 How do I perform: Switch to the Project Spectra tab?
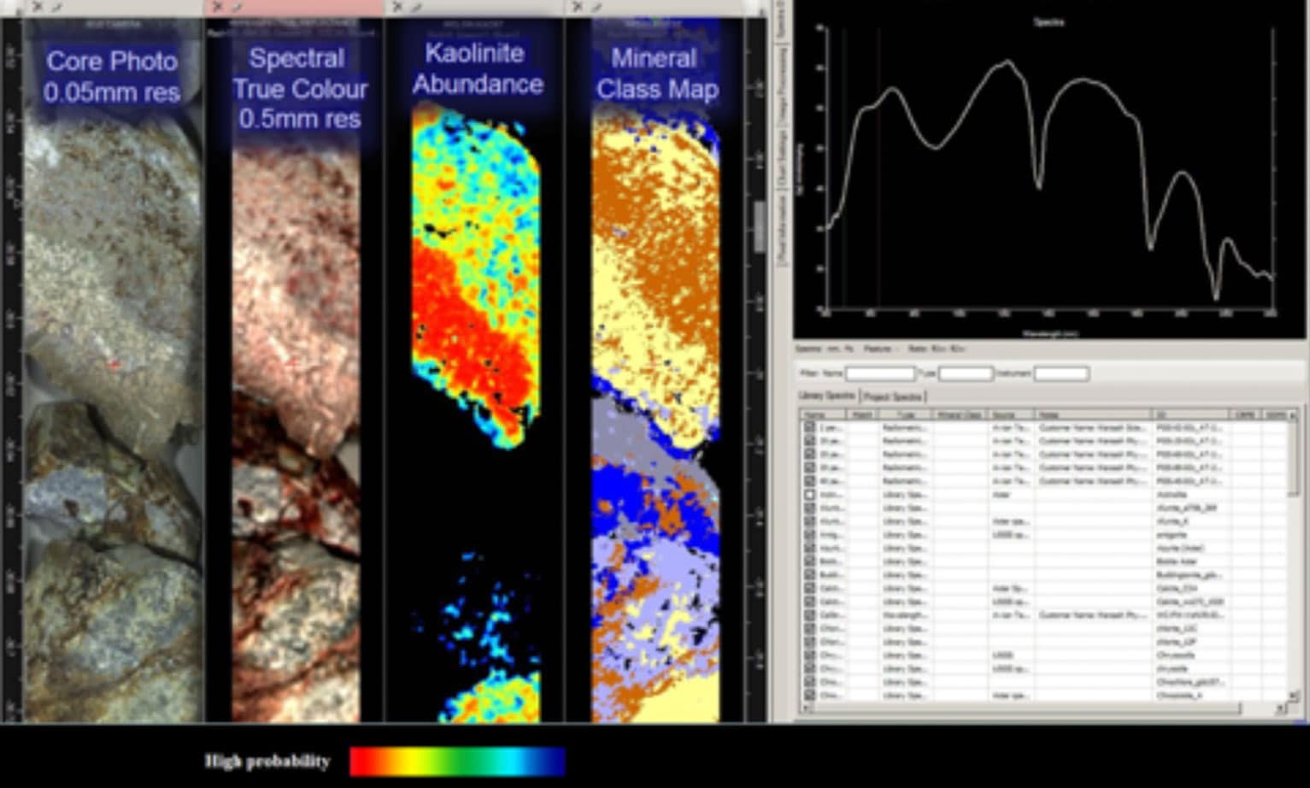(x=893, y=397)
